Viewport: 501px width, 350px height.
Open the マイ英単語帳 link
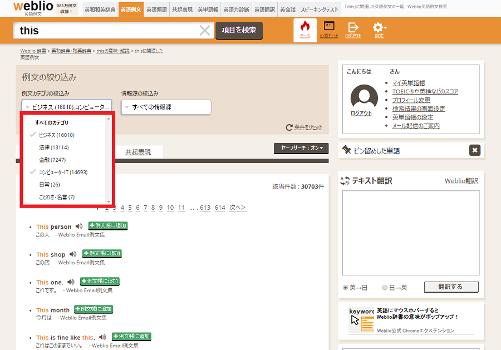tap(409, 83)
